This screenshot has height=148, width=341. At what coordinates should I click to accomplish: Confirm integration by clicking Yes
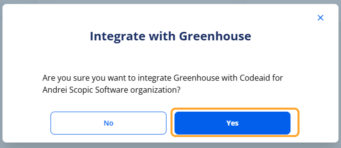(232, 123)
